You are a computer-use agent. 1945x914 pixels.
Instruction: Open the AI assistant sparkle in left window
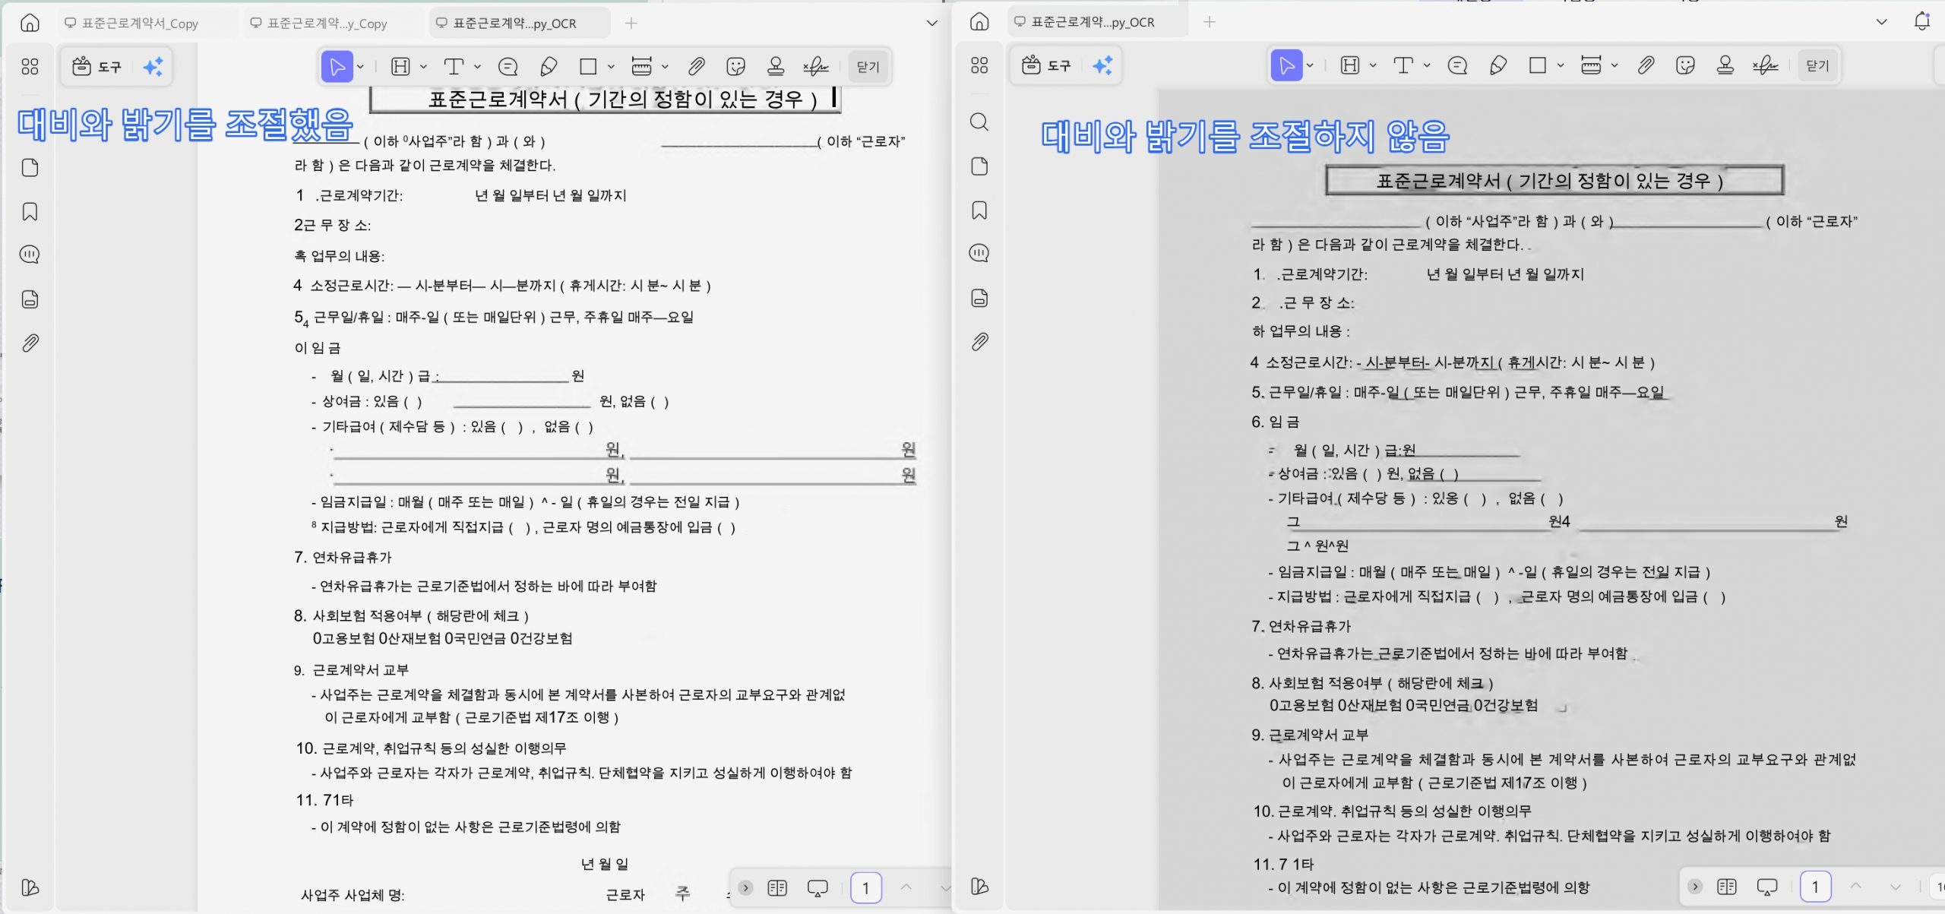[x=153, y=67]
